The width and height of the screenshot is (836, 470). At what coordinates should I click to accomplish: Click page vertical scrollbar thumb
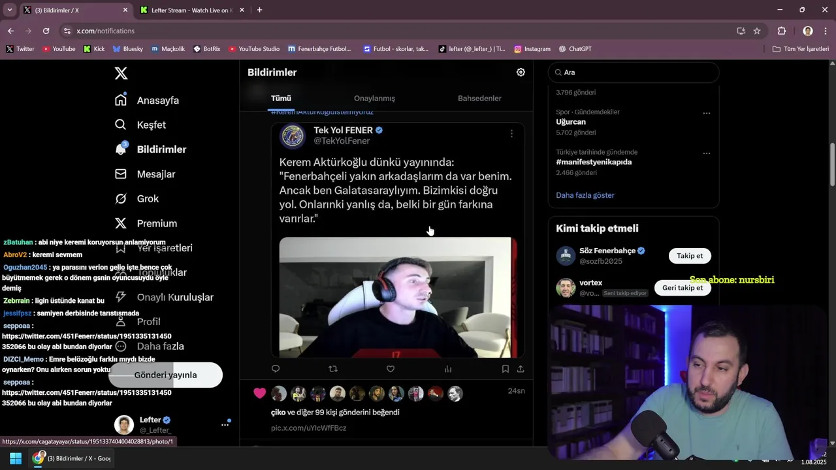832,164
